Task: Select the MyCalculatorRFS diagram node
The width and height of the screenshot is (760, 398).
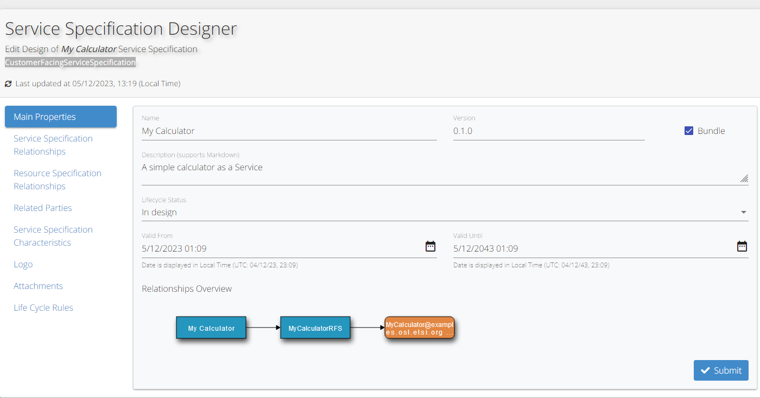Action: pos(315,328)
